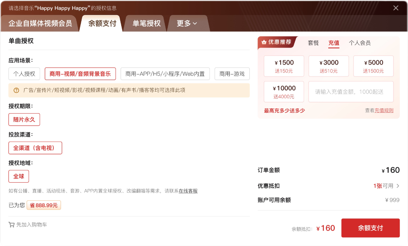Expand the 更多 dropdown tab
The height and width of the screenshot is (246, 408).
pyautogui.click(x=187, y=23)
